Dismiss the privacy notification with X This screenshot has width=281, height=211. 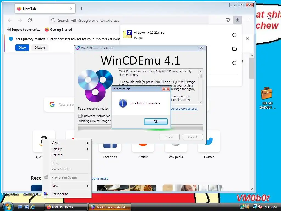click(248, 39)
